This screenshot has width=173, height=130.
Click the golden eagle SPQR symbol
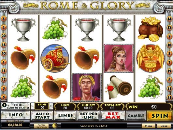[x=151, y=58]
